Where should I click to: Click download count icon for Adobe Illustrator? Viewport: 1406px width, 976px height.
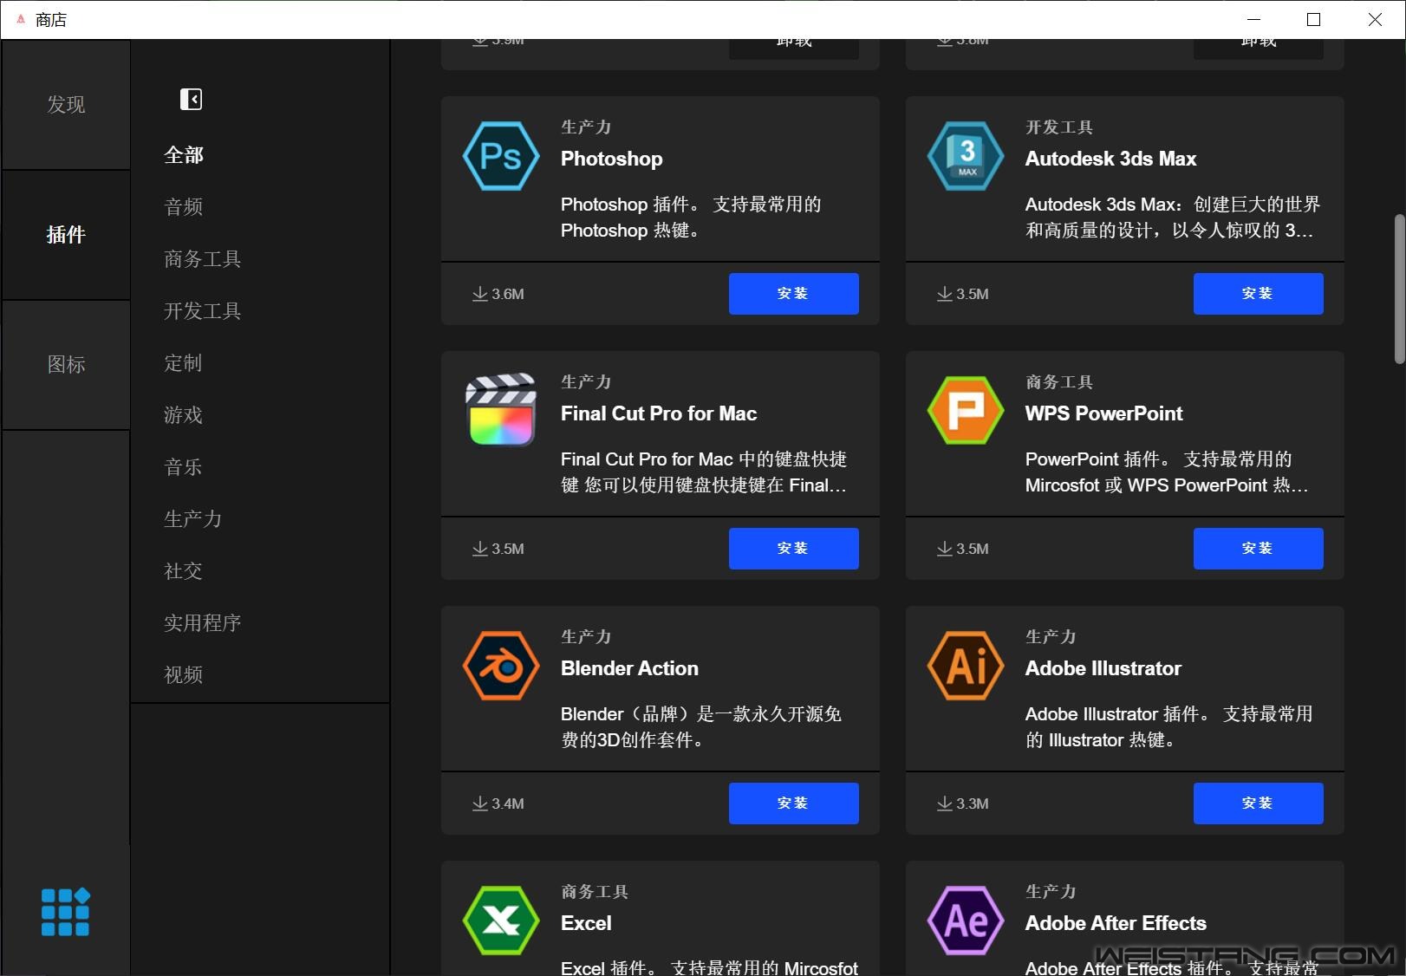click(945, 804)
